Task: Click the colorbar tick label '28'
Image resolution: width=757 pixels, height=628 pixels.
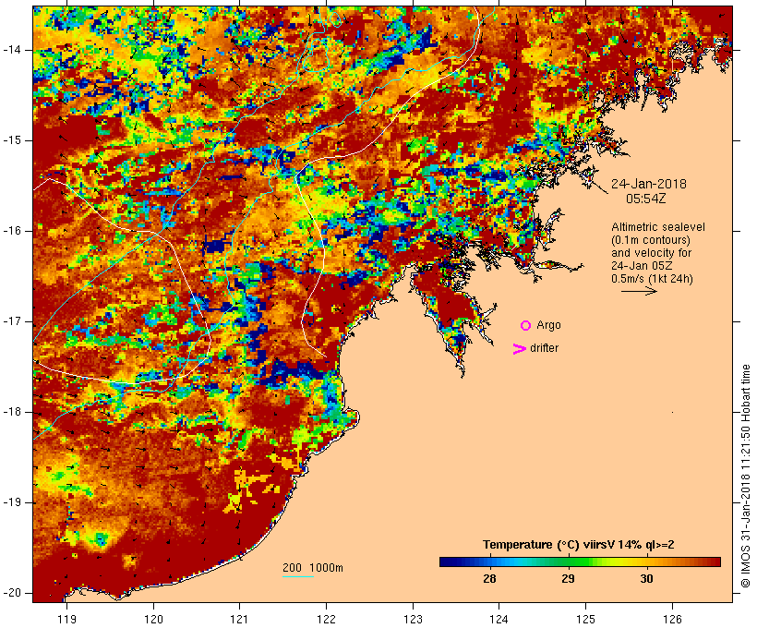Action: coord(489,579)
